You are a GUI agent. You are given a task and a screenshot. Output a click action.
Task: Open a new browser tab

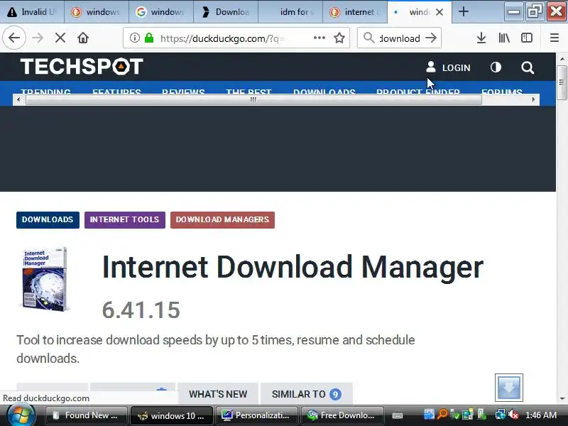[464, 12]
